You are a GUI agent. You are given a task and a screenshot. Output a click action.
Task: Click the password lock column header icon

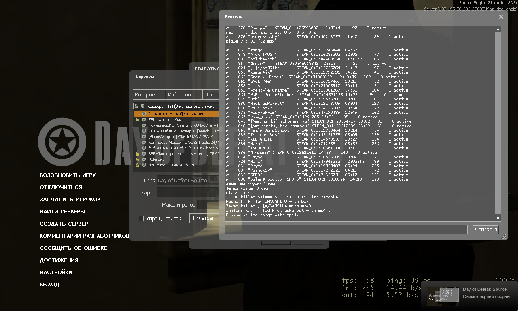[x=136, y=106]
